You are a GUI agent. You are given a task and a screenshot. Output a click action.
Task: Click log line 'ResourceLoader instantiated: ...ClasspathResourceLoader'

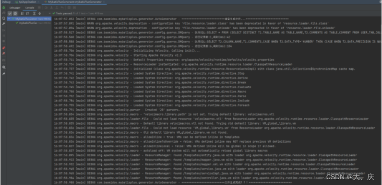(x=173, y=64)
